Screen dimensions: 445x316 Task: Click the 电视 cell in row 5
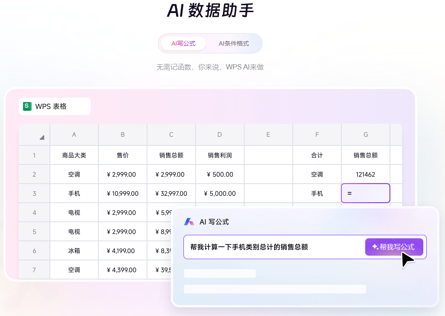click(x=74, y=232)
